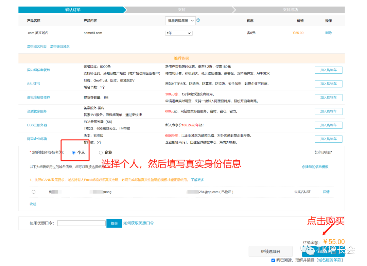Select 企业 as domain holder type
Image resolution: width=367 pixels, height=266 pixels.
(101, 152)
